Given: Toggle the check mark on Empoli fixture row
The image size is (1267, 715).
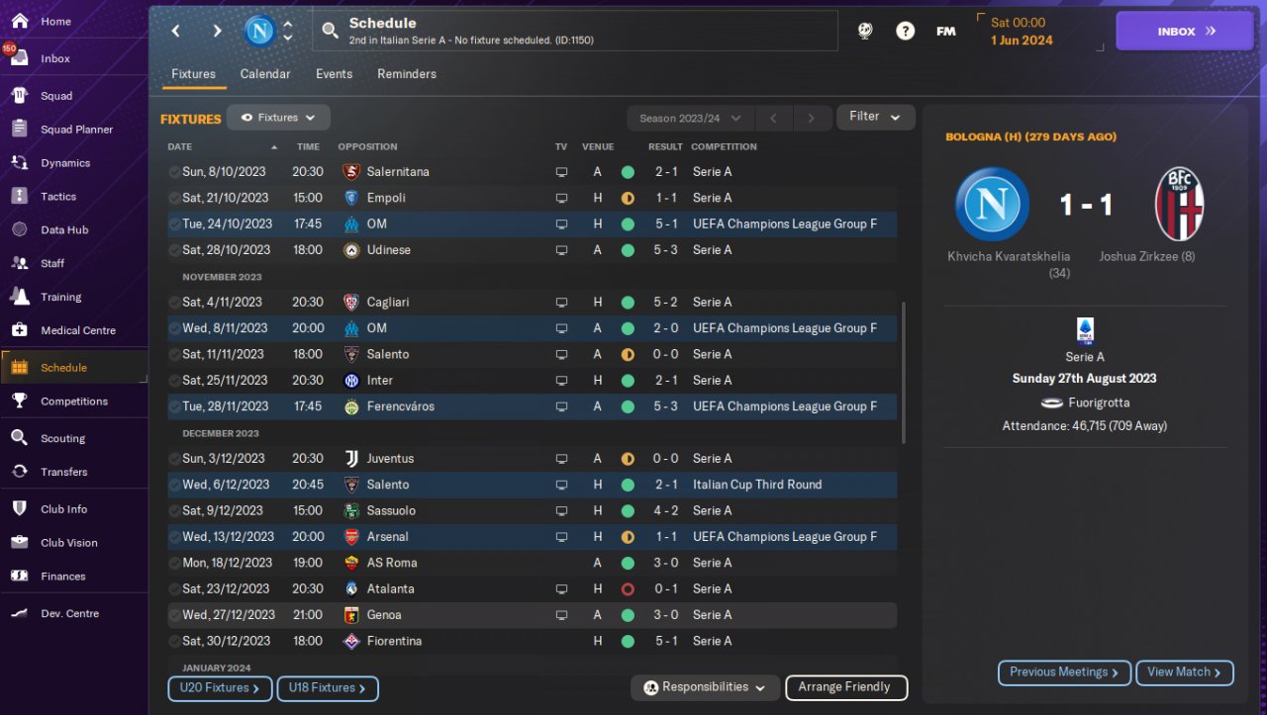Looking at the screenshot, I should click(174, 198).
